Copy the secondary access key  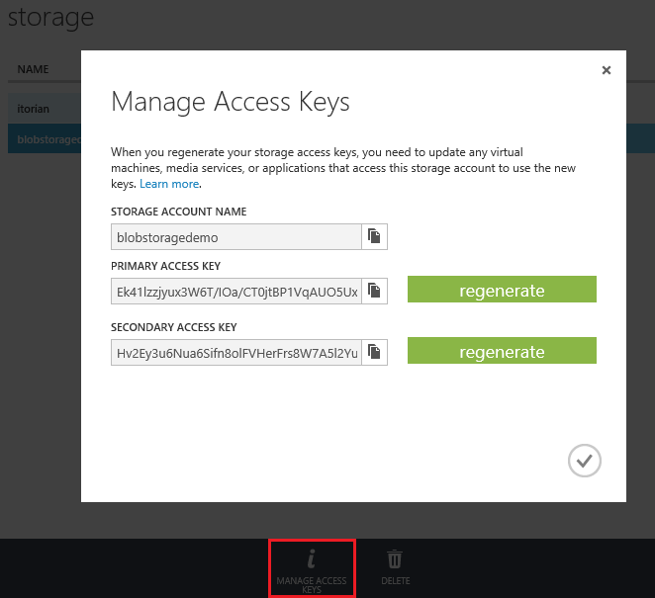[375, 352]
